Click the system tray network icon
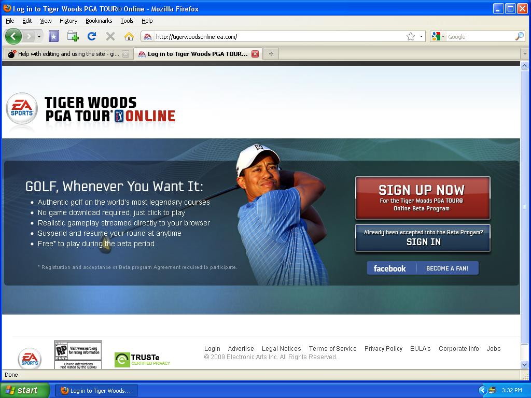Viewport: 531px width, 398px height. point(492,391)
